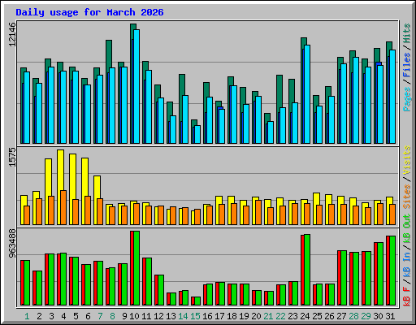This screenshot has height=325, width=416.
Task: Select day 26 on the date axis
Action: coord(329,316)
